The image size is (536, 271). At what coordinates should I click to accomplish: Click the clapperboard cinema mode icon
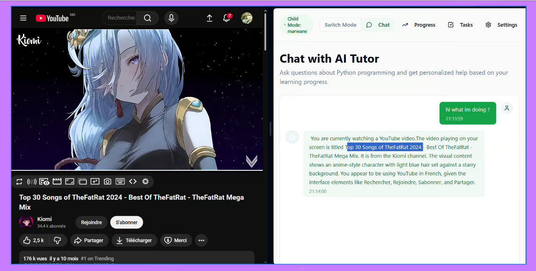coord(57,181)
